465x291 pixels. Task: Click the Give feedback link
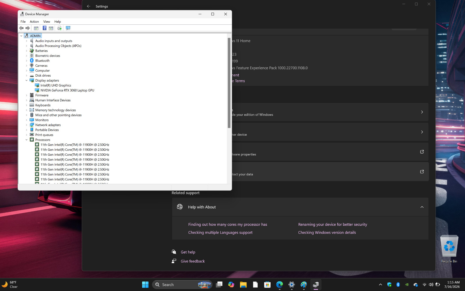point(193,261)
